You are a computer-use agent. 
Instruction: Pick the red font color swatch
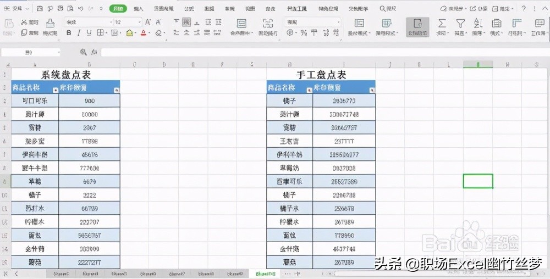(x=143, y=33)
